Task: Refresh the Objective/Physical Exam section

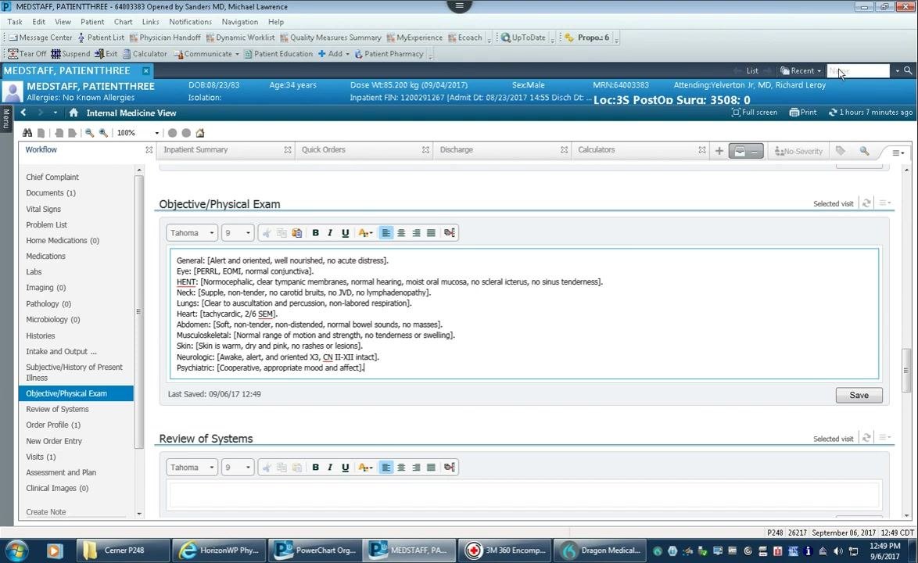Action: tap(866, 203)
